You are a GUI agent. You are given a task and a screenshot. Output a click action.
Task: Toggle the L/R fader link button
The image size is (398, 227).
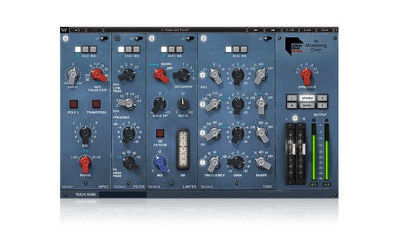coord(295,118)
